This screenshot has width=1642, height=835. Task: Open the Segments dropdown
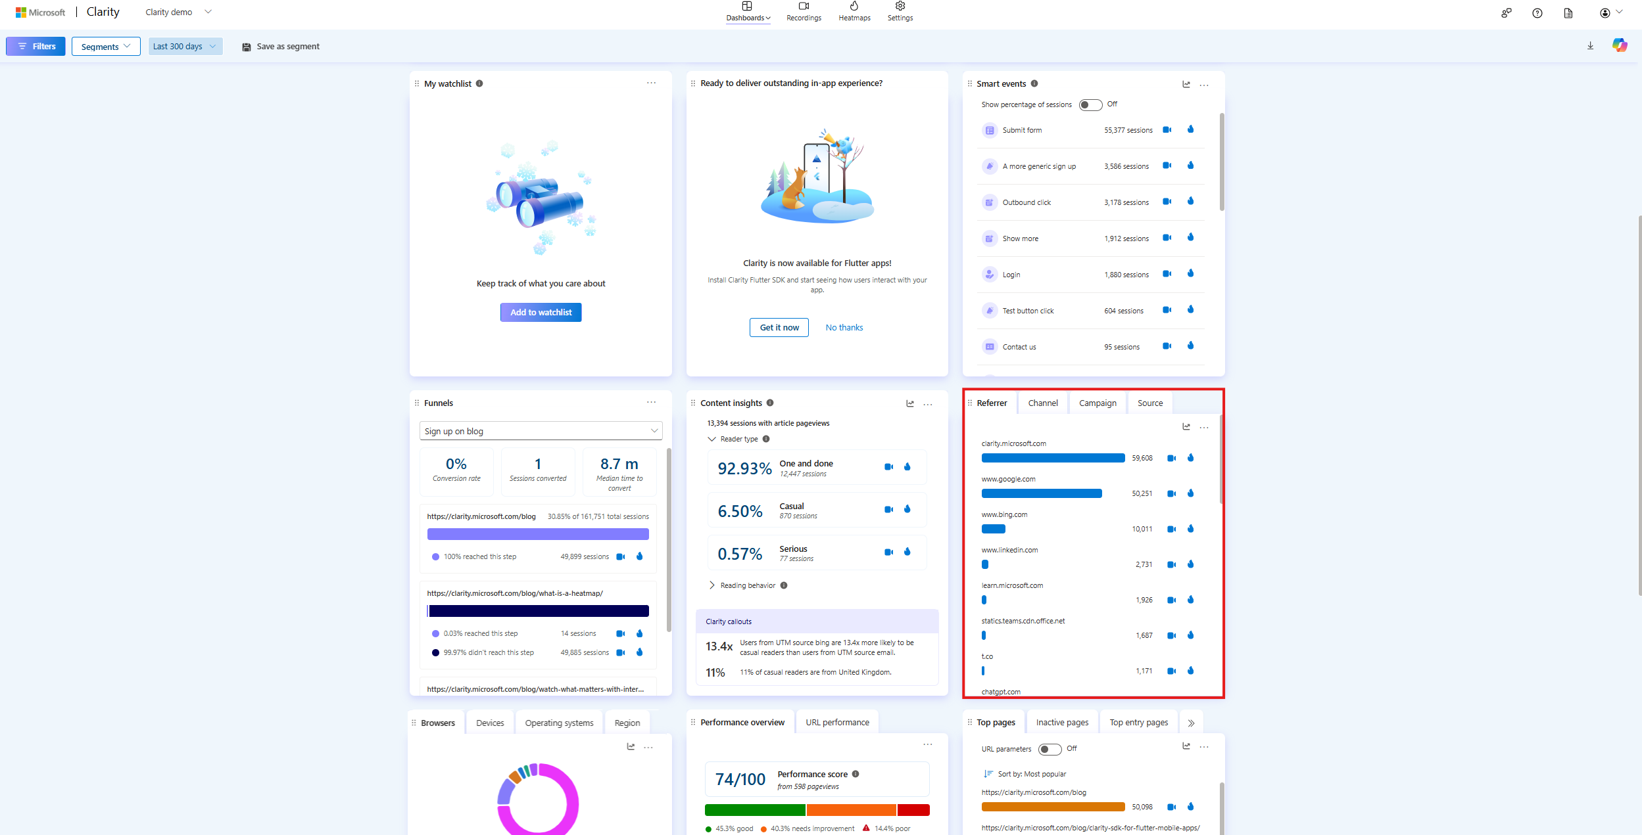pyautogui.click(x=106, y=47)
